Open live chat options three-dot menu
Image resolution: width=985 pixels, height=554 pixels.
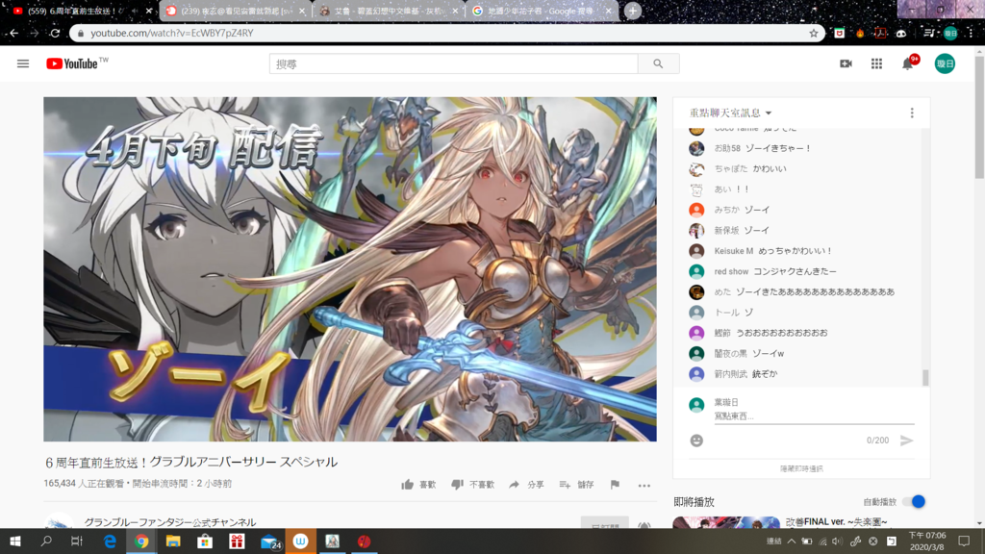point(912,113)
